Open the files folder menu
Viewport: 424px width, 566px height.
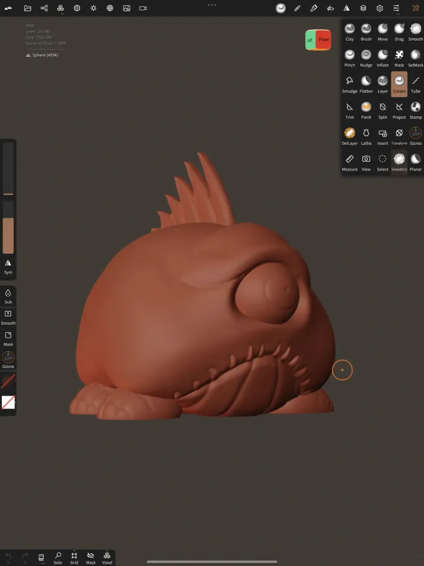28,8
